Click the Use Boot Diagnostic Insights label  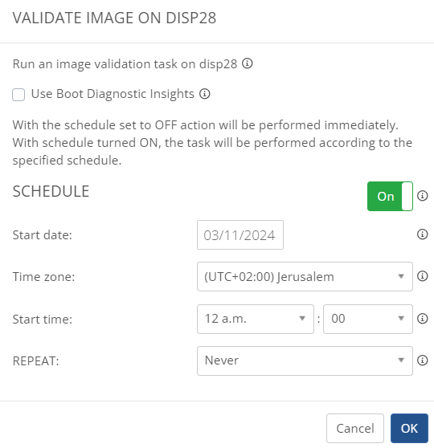coord(113,94)
